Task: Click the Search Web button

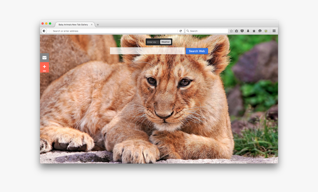Action: click(x=197, y=51)
